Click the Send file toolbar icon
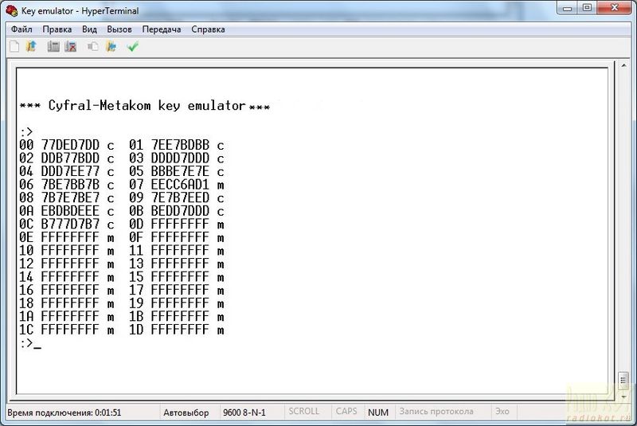This screenshot has width=637, height=426. [x=93, y=47]
